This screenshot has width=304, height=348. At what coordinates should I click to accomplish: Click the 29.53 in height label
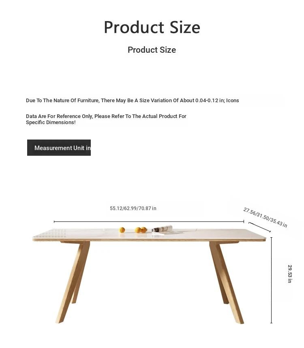tap(289, 274)
